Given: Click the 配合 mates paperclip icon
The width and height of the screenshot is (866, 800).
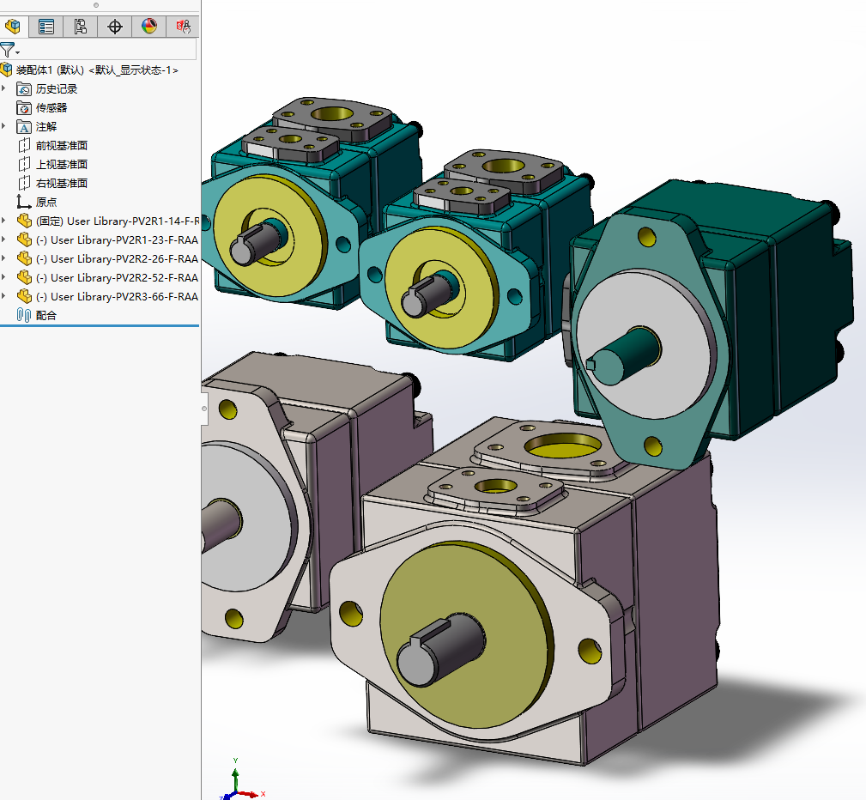Looking at the screenshot, I should pyautogui.click(x=24, y=315).
